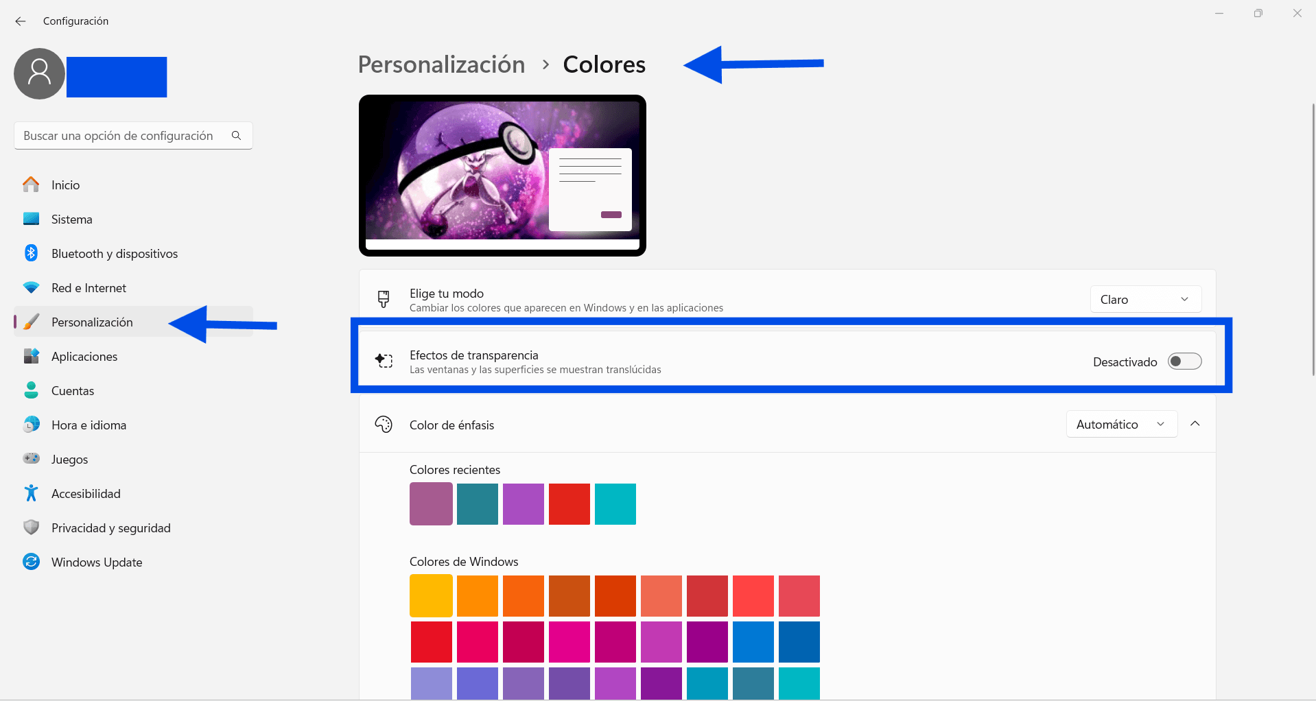Click the Efectos de transparencia label

click(474, 355)
